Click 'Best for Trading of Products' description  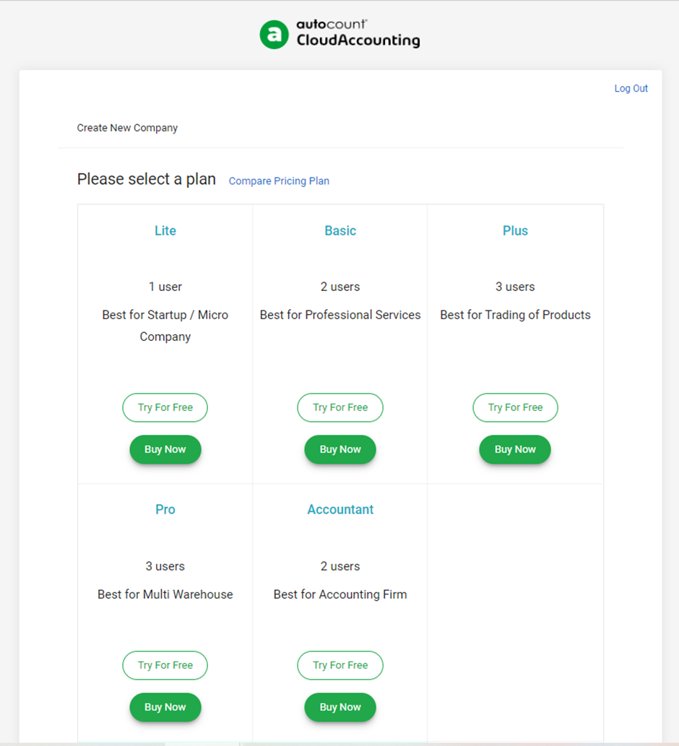pos(515,315)
